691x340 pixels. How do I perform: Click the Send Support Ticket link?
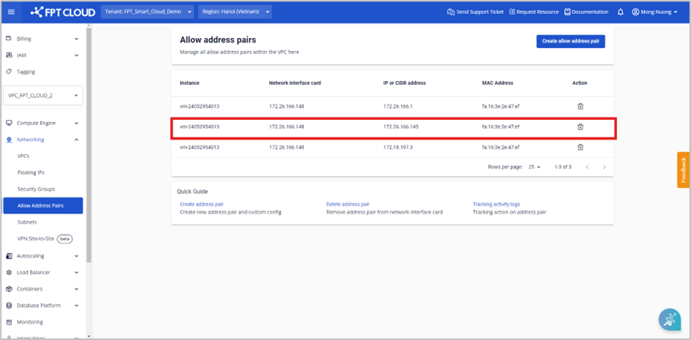(475, 12)
